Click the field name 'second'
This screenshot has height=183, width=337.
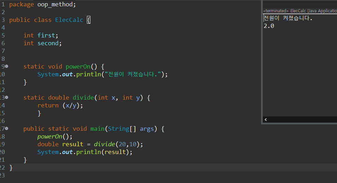pyautogui.click(x=48, y=43)
